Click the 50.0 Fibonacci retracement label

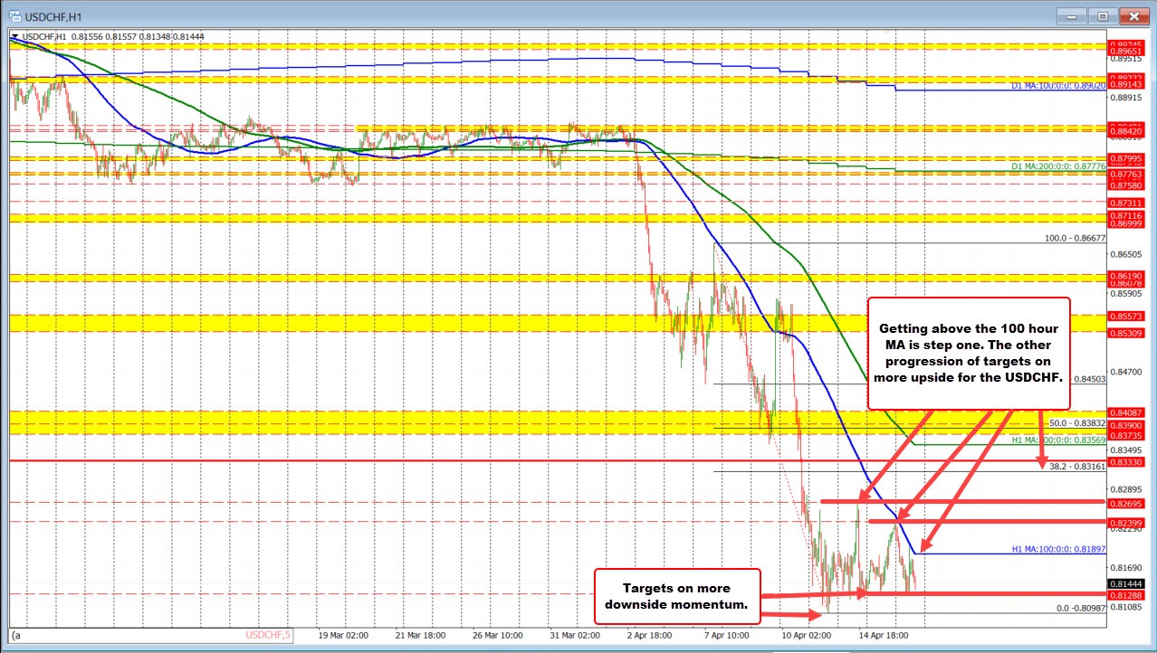point(1073,423)
